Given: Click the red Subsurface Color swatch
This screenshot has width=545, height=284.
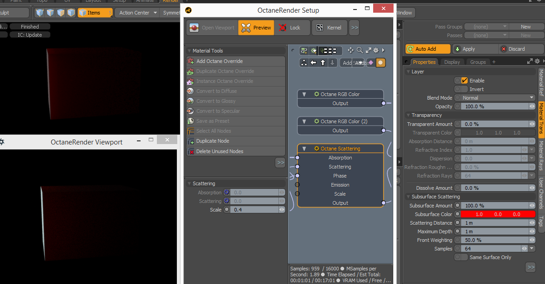Looking at the screenshot, I should pyautogui.click(x=498, y=214).
